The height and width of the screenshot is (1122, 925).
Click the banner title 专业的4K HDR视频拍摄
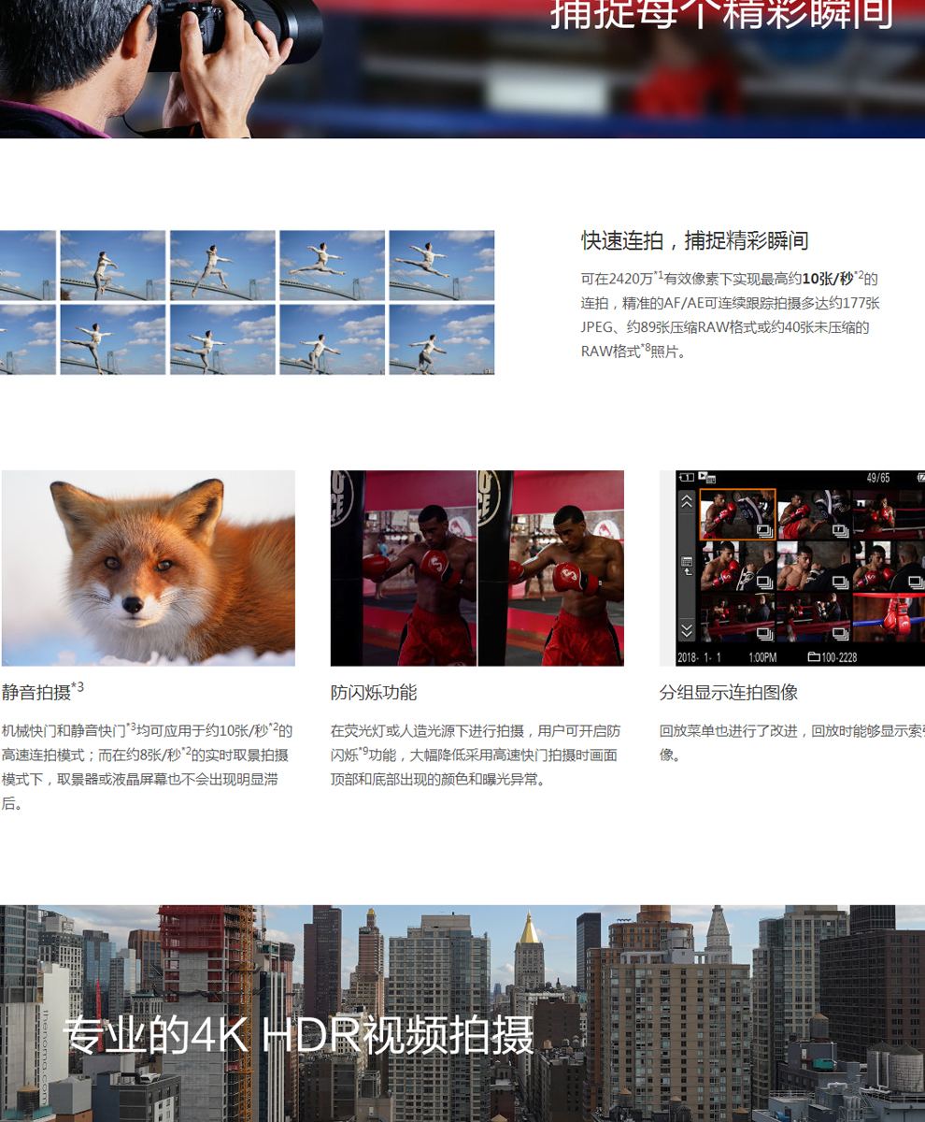(x=298, y=1034)
